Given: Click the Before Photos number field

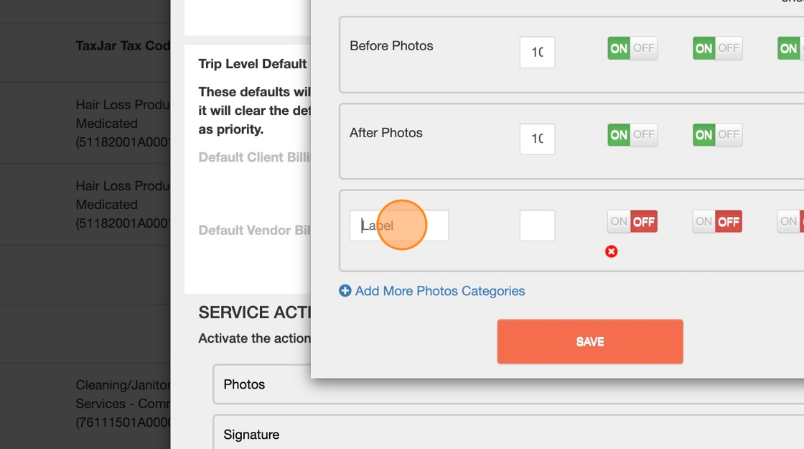Looking at the screenshot, I should (537, 52).
